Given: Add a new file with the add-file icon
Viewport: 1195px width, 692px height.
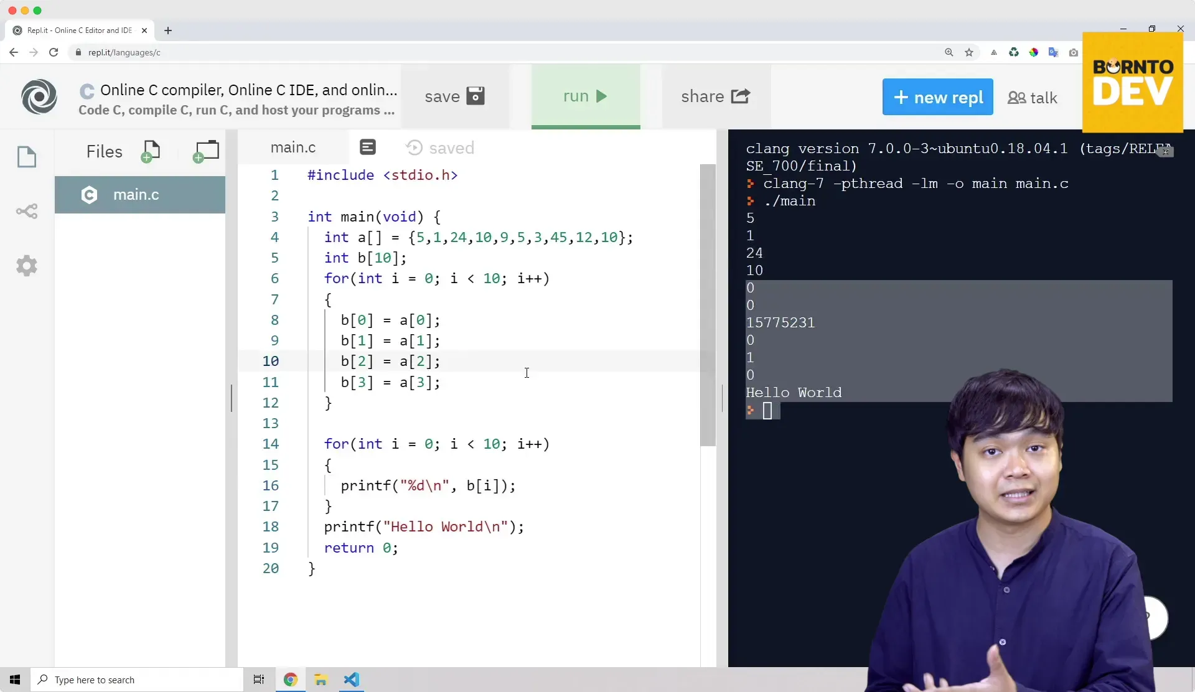Looking at the screenshot, I should coord(151,151).
